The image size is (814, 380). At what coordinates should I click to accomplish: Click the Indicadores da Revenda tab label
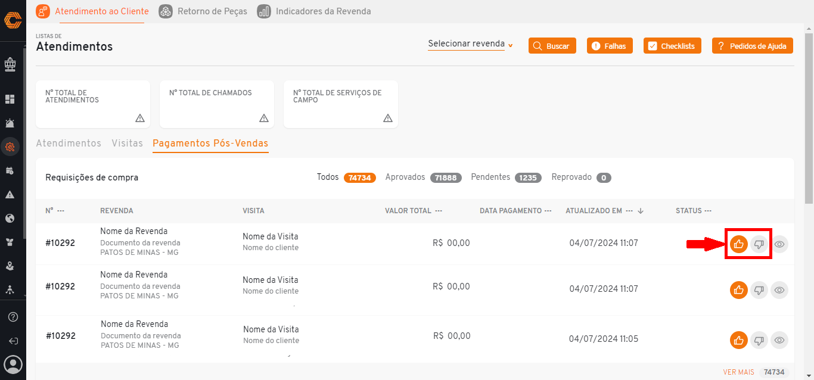point(323,11)
